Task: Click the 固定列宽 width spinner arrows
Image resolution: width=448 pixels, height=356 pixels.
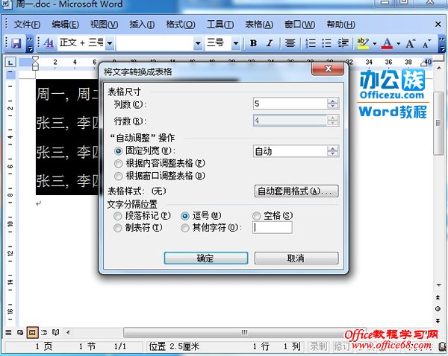Action: click(332, 151)
